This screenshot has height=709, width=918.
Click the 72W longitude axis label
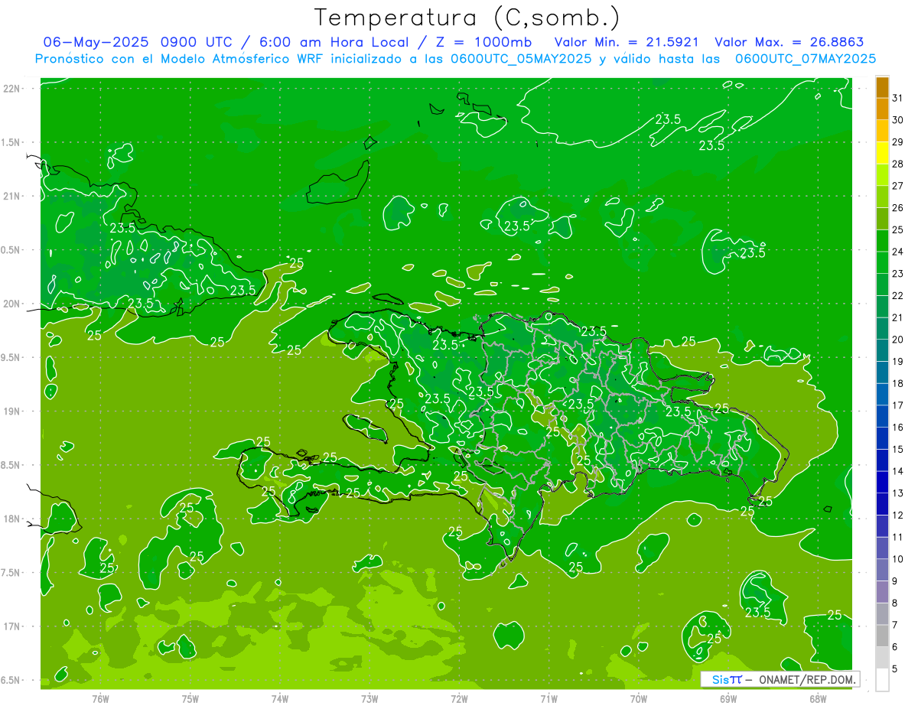(459, 699)
